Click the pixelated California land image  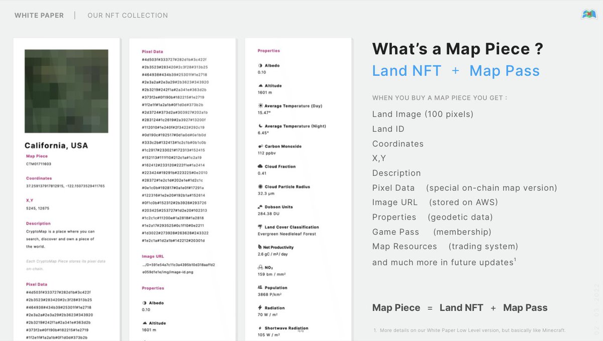click(x=66, y=91)
